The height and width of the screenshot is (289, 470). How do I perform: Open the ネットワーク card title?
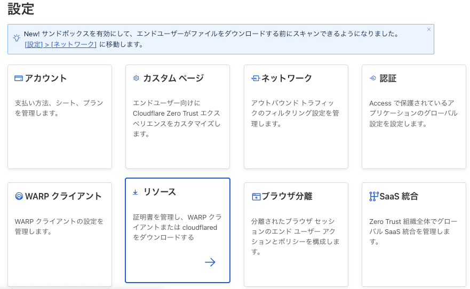click(x=286, y=78)
